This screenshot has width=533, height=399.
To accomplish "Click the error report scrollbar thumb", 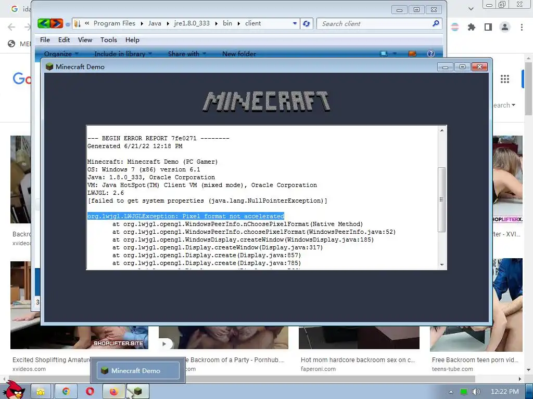I will (x=441, y=199).
